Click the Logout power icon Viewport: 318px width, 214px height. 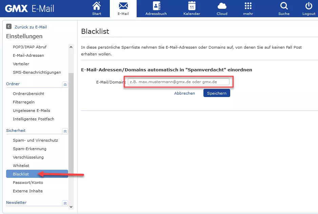tap(309, 8)
